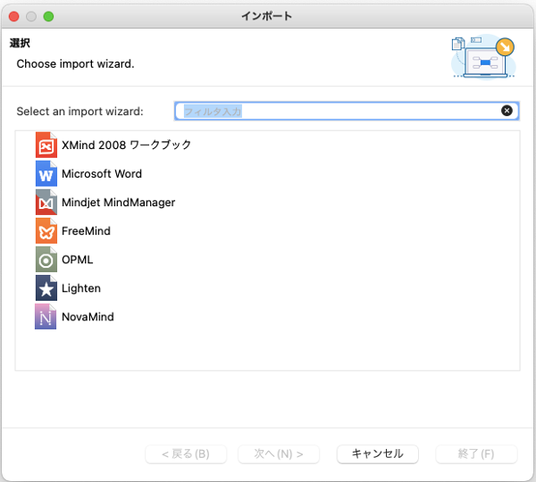
Task: Click the green zoom window button
Action: click(x=48, y=16)
